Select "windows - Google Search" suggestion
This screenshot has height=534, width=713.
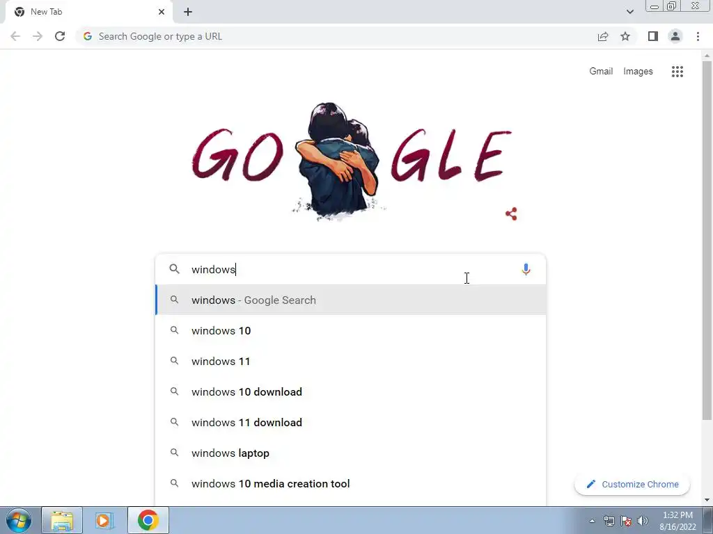(351, 300)
